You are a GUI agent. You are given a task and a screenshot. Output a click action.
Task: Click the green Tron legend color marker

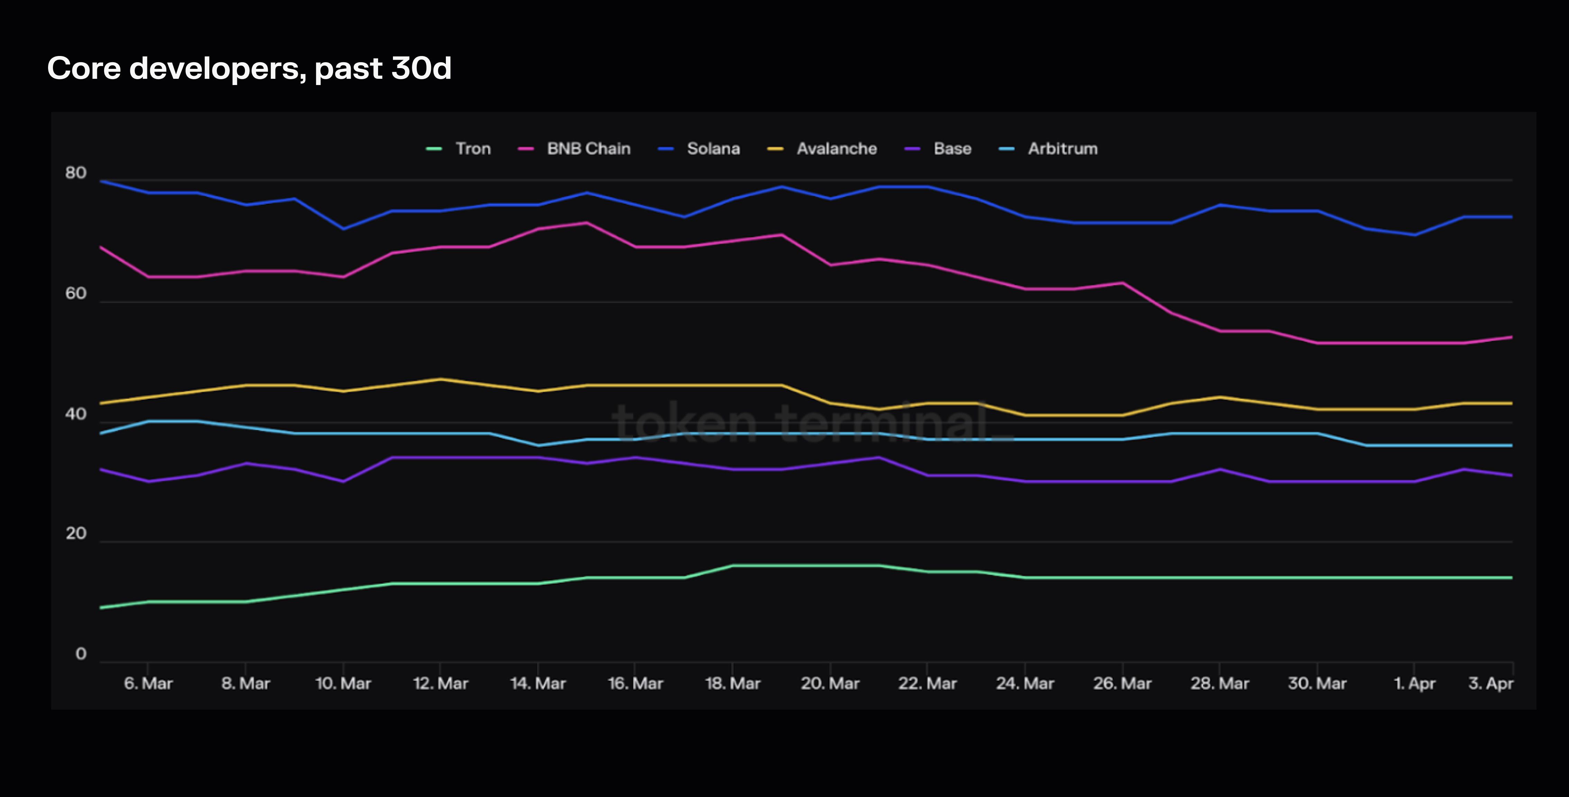point(434,149)
